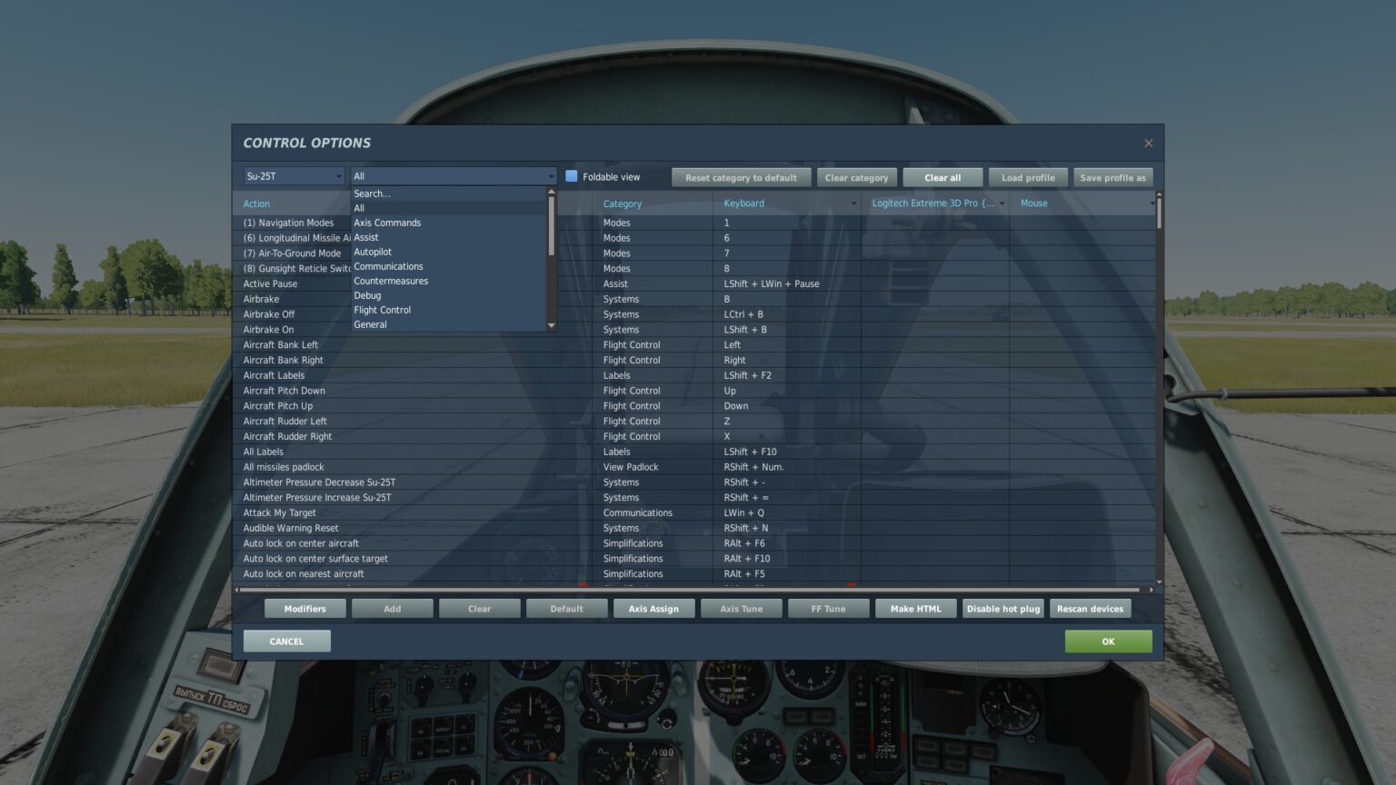Clear all key bindings
1396x785 pixels.
coord(942,177)
